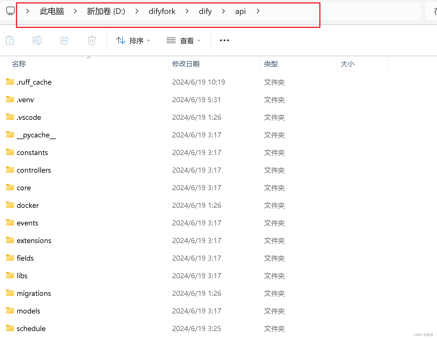This screenshot has height=339, width=437.
Task: Click the paste clipboard toolbar icon
Action: pyautogui.click(x=10, y=40)
